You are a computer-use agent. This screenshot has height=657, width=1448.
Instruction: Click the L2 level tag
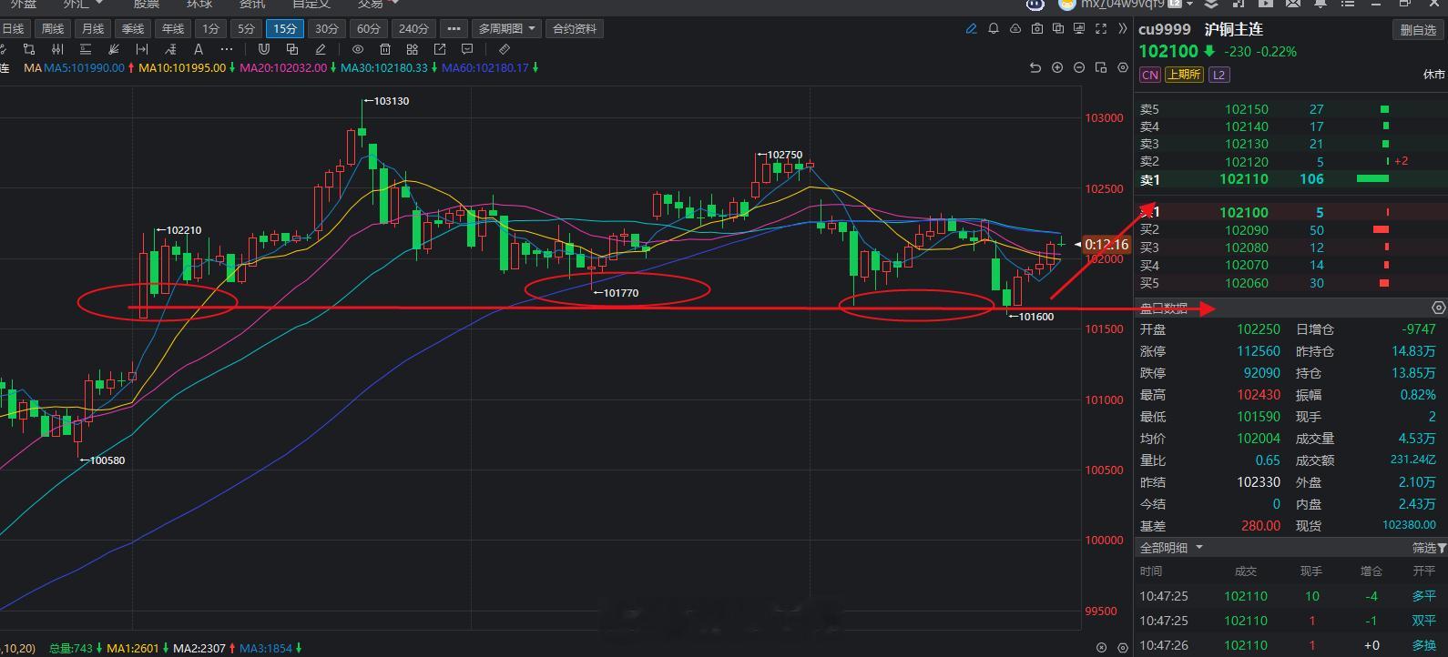pyautogui.click(x=1219, y=75)
